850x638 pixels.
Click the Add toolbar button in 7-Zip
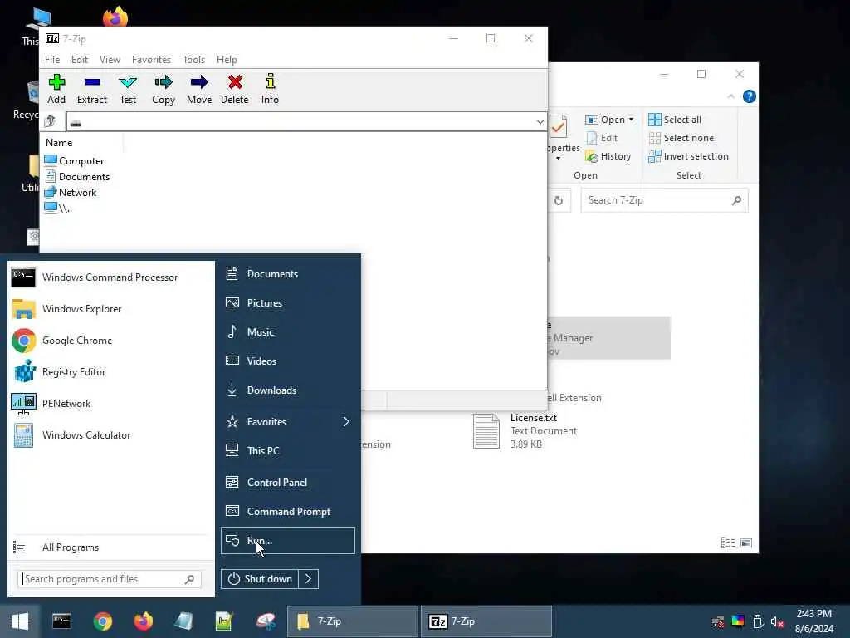tap(56, 89)
